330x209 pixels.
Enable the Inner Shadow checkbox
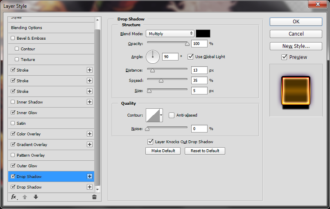click(13, 102)
